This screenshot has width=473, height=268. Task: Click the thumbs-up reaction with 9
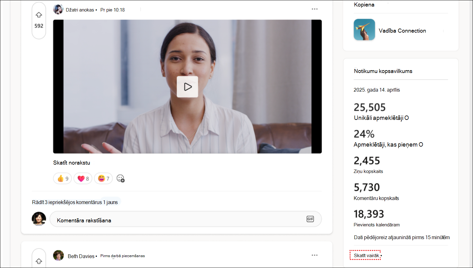pyautogui.click(x=62, y=179)
